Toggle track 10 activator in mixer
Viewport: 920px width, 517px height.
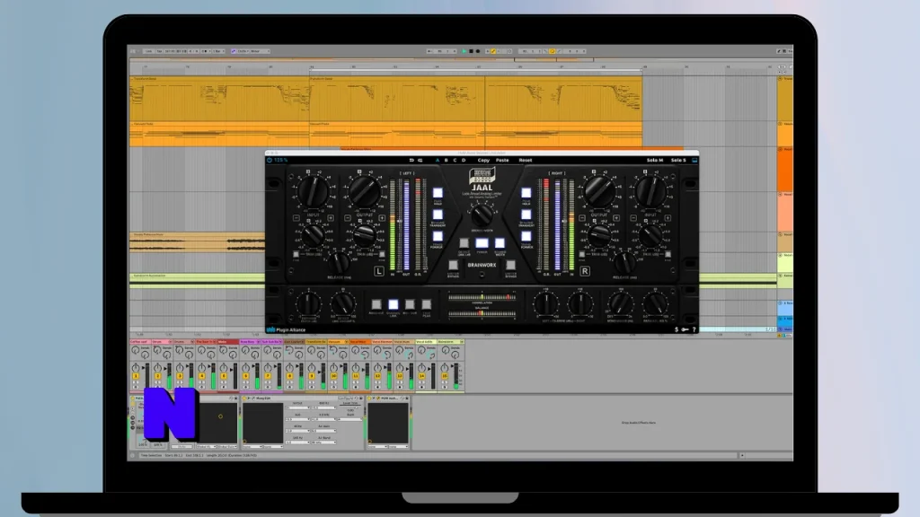[334, 376]
